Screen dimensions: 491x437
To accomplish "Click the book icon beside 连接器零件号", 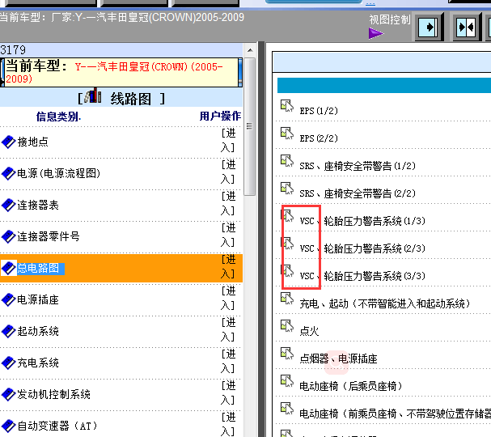I will (x=8, y=237).
